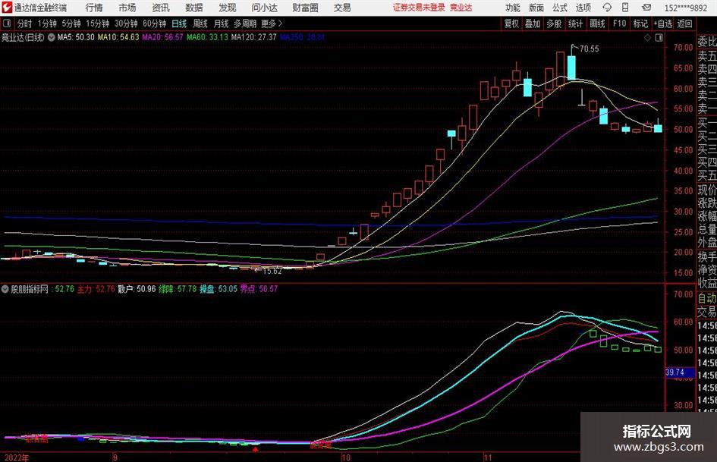Switch to 60分钟 period

point(154,24)
